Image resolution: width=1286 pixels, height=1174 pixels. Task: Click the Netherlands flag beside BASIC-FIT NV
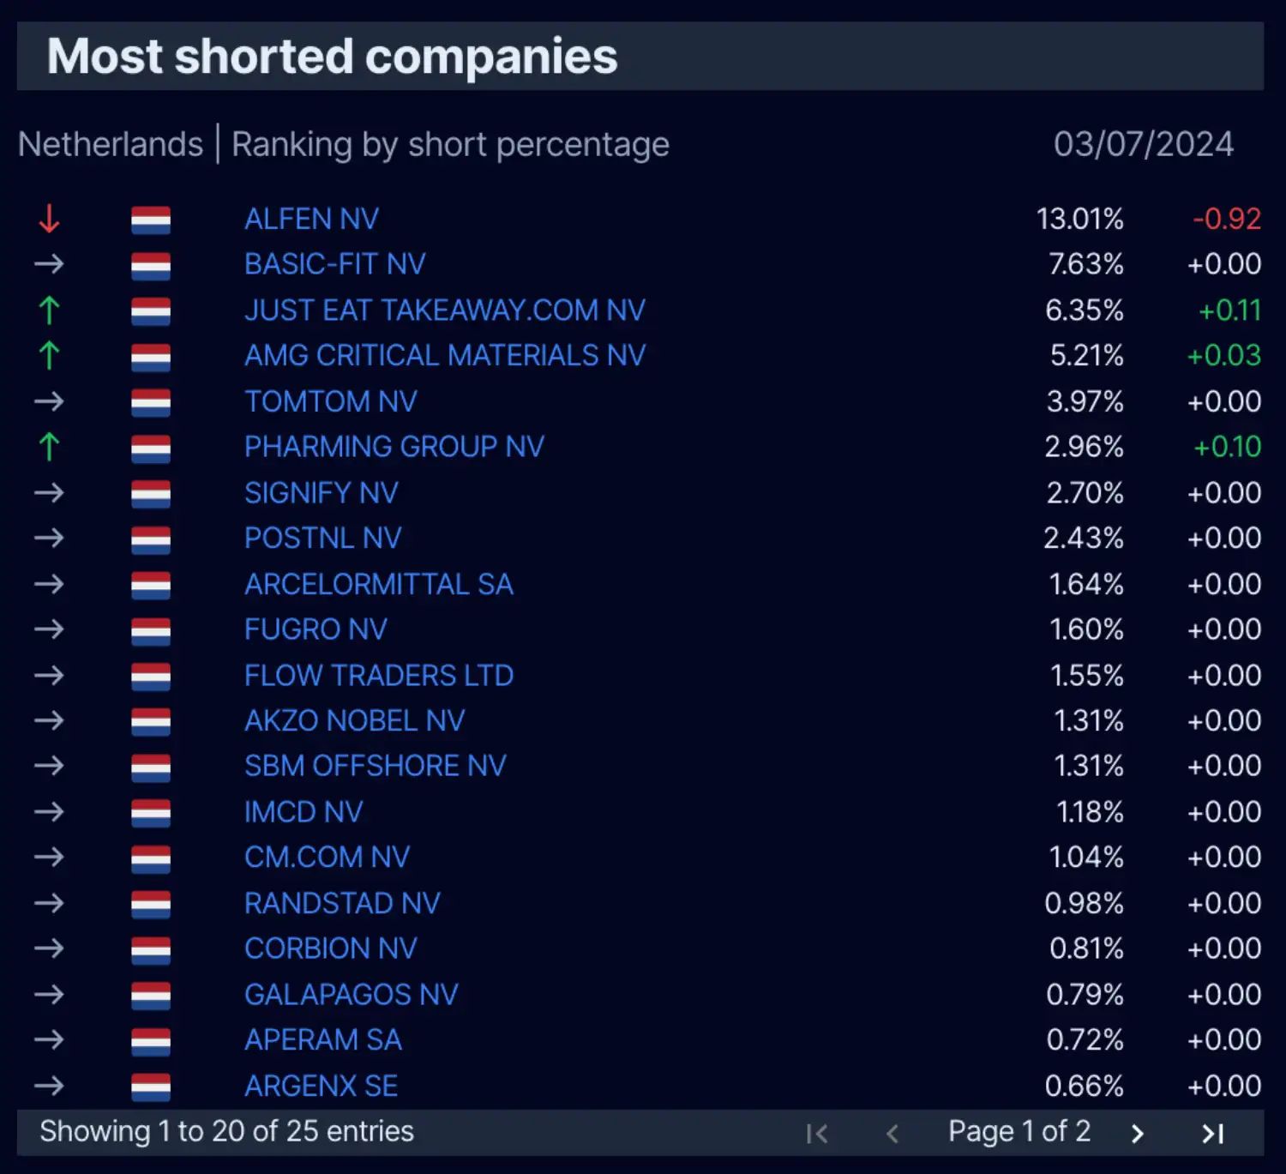point(151,266)
